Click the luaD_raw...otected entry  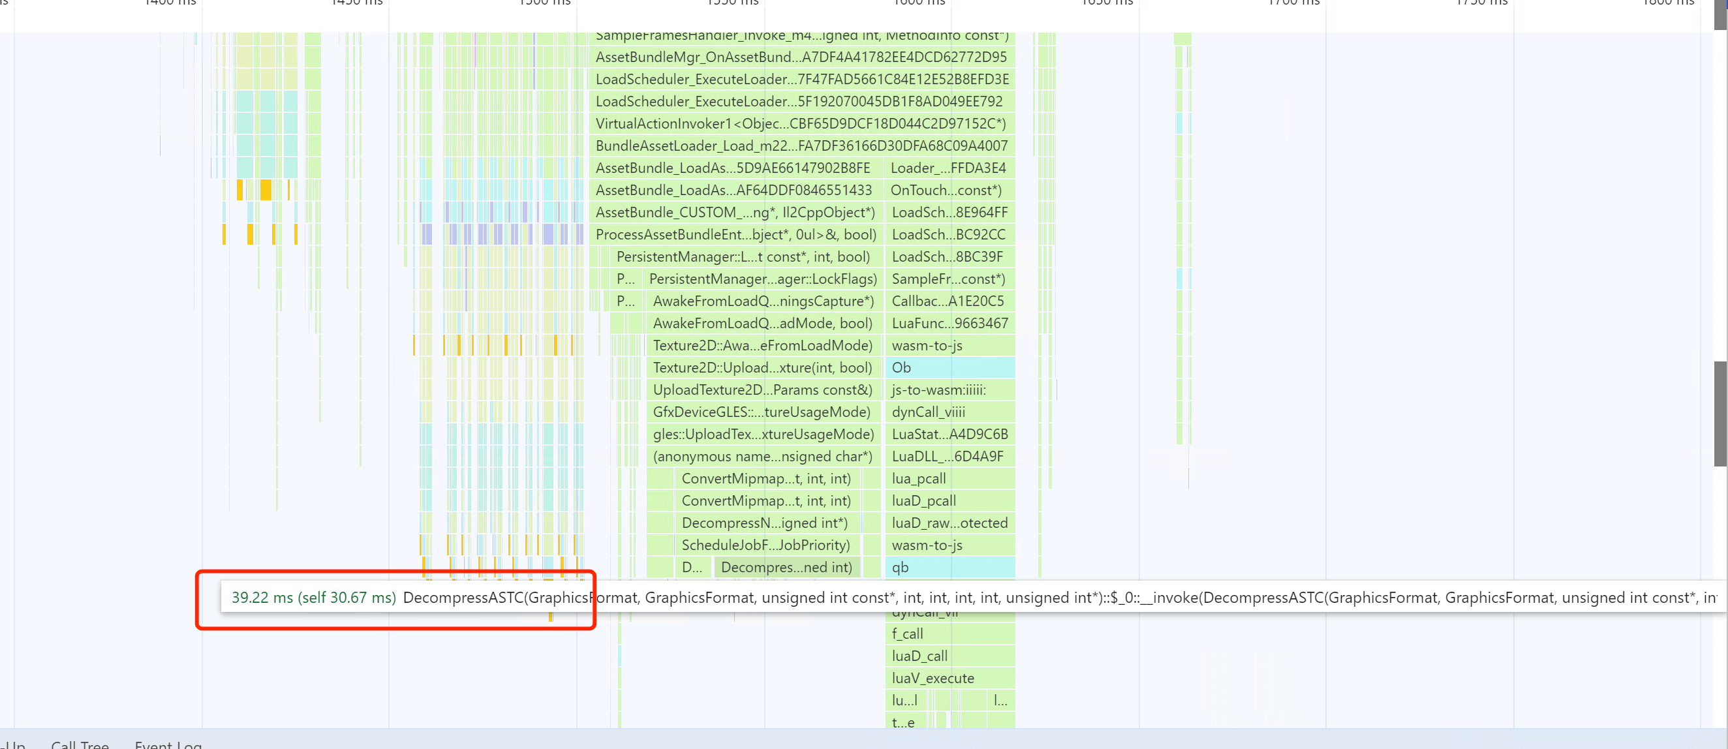point(950,523)
